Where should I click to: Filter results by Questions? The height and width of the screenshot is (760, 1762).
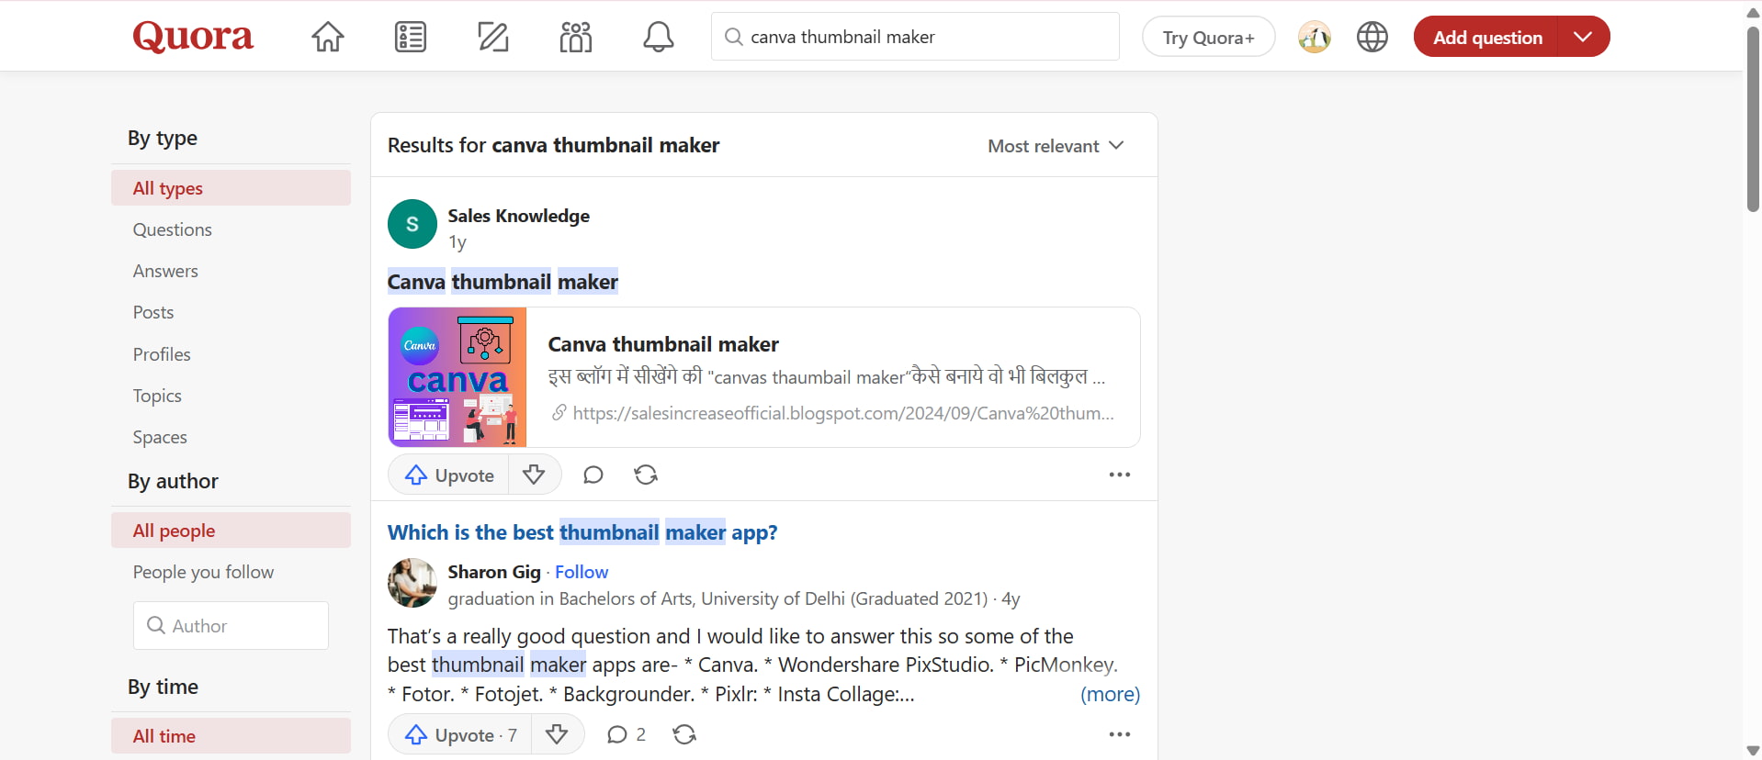click(x=173, y=229)
